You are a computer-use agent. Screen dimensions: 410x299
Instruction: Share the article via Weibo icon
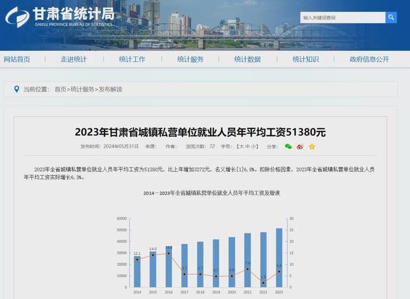pos(300,147)
